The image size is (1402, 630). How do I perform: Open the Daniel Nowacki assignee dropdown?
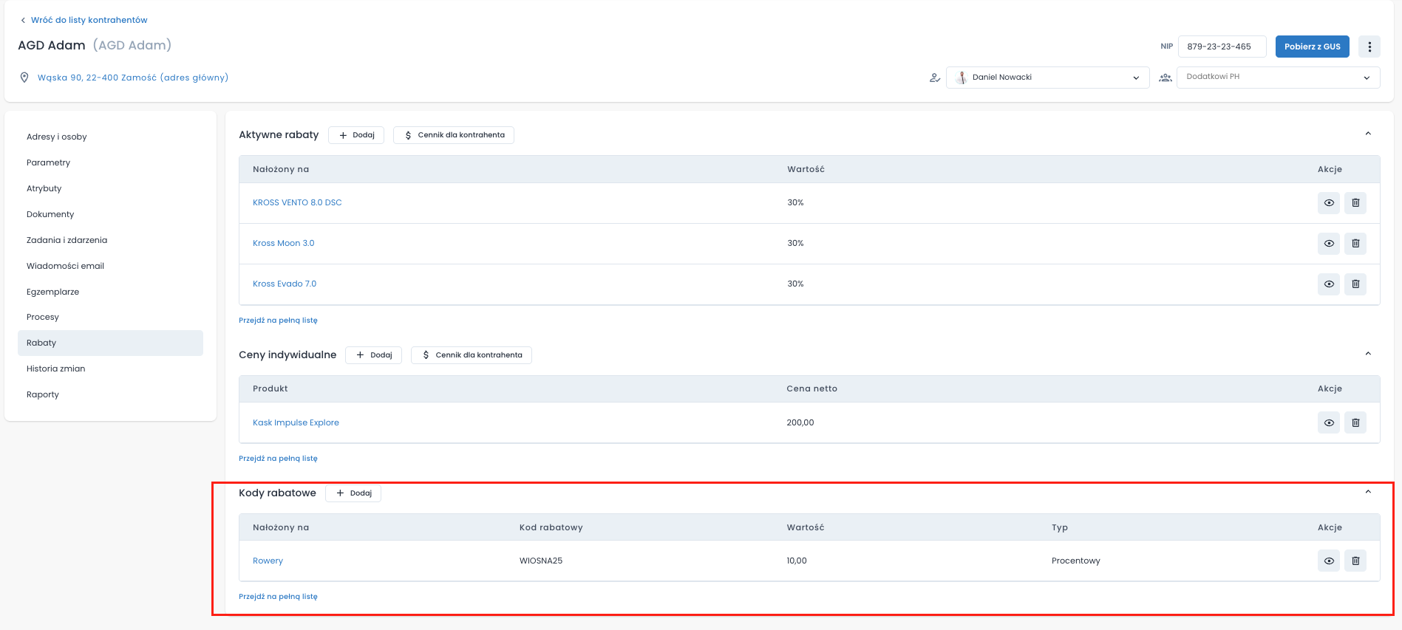coord(1047,78)
